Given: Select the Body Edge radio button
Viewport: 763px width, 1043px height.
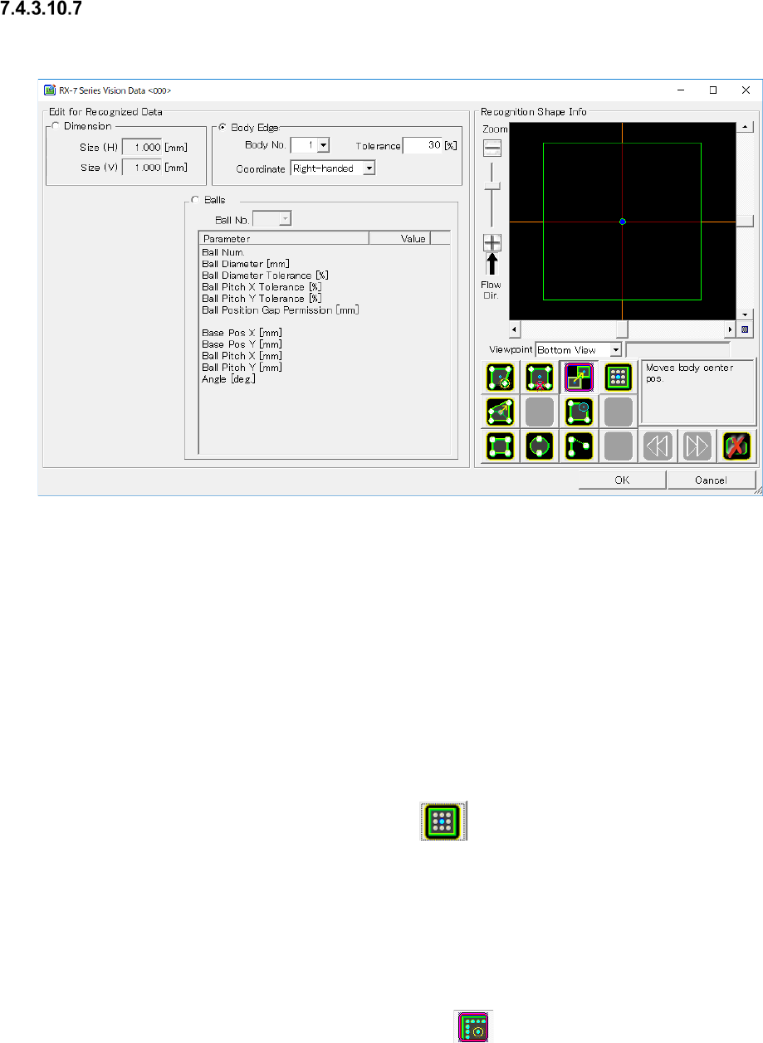Looking at the screenshot, I should point(222,128).
